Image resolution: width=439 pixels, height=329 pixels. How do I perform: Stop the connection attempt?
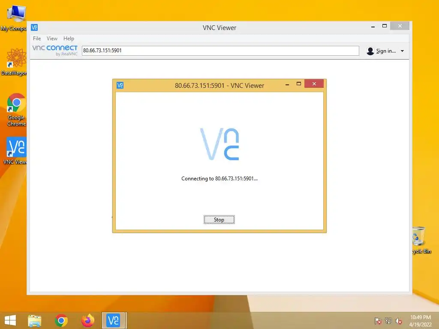pos(219,220)
